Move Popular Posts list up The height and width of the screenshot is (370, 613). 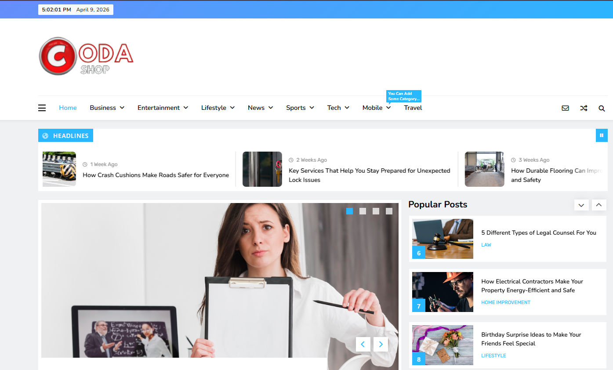599,205
